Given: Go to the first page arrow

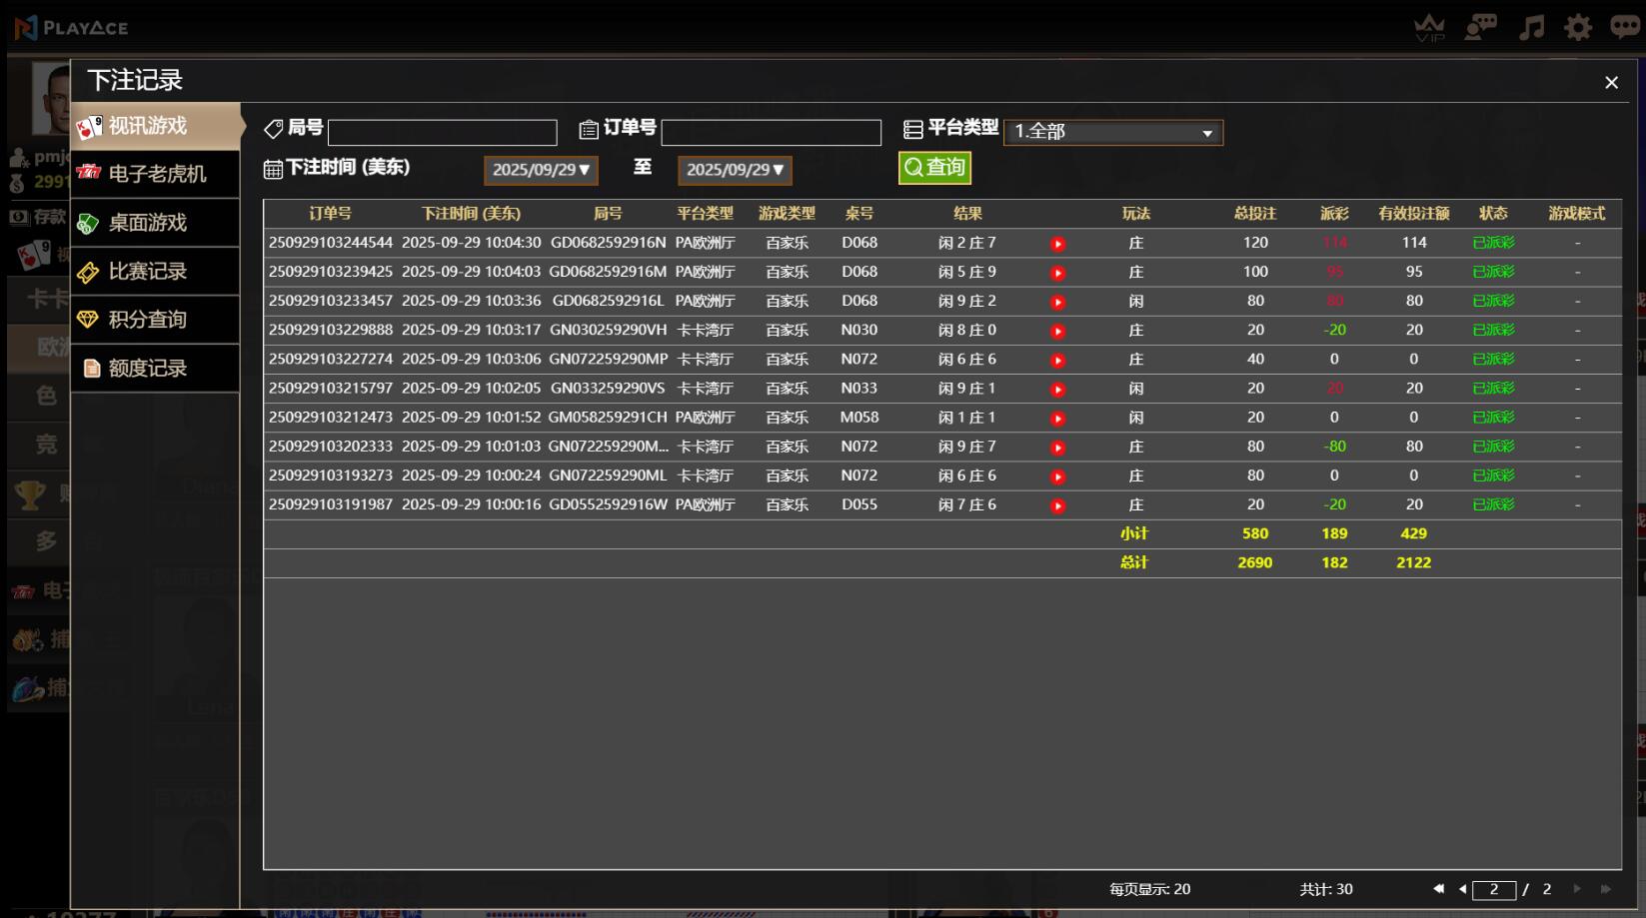Looking at the screenshot, I should coord(1438,889).
